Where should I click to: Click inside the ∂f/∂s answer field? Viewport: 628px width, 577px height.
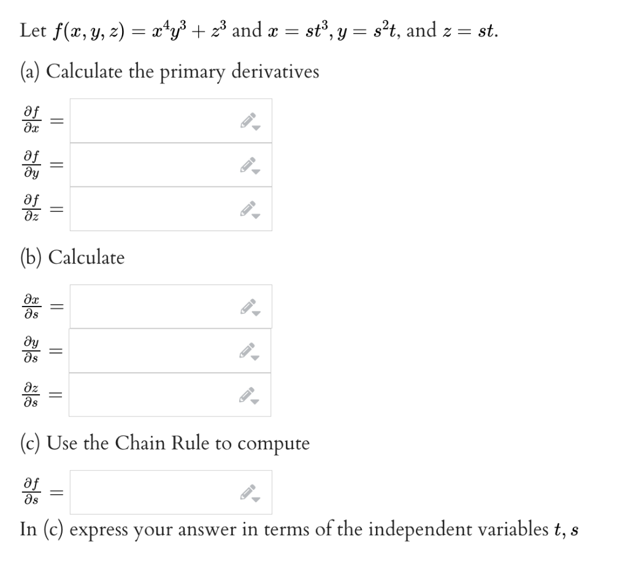[x=153, y=491]
